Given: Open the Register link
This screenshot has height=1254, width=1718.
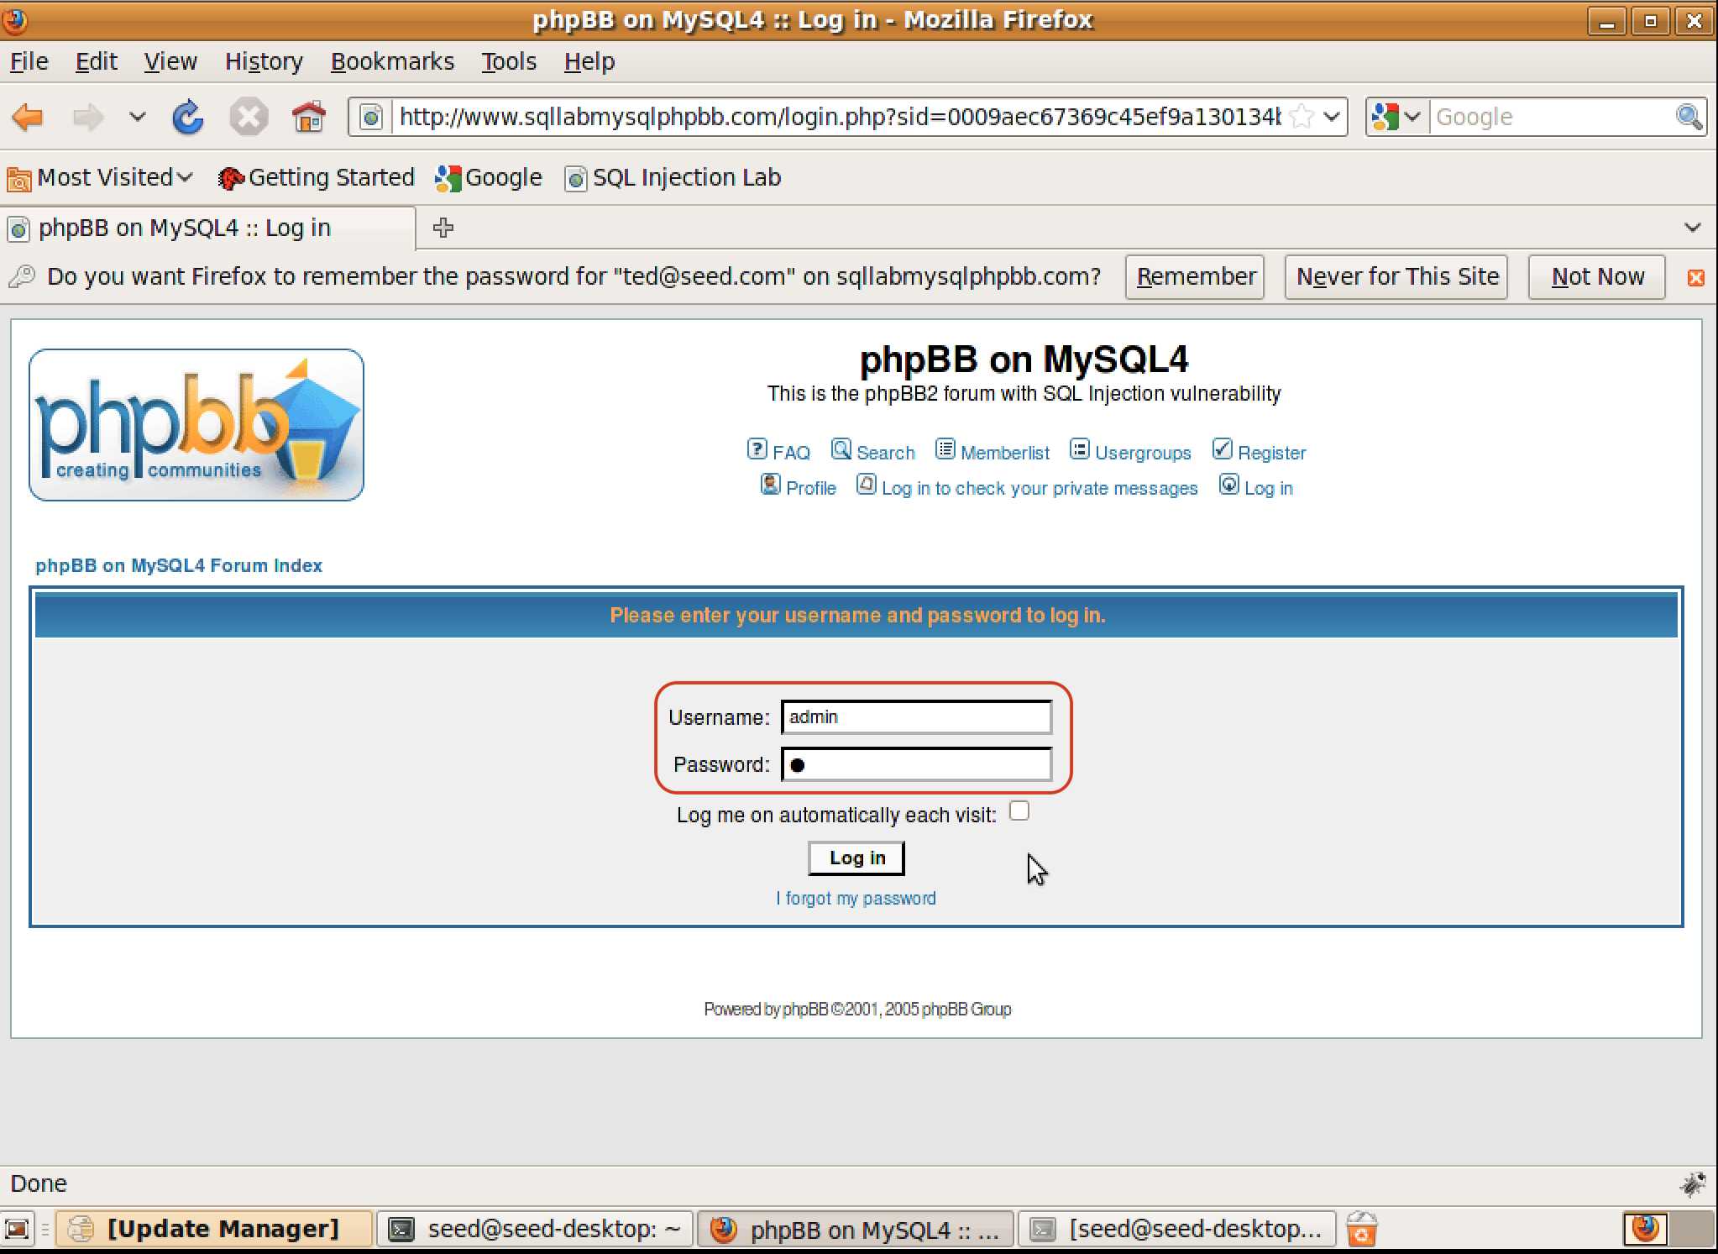Looking at the screenshot, I should point(1272,453).
